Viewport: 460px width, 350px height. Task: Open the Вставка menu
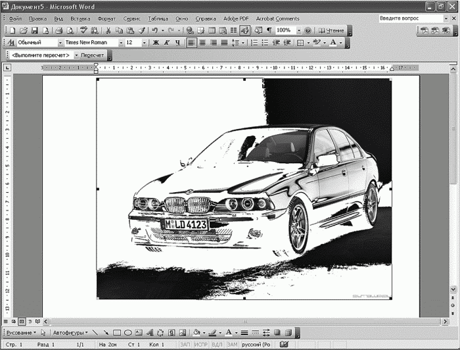coord(80,18)
